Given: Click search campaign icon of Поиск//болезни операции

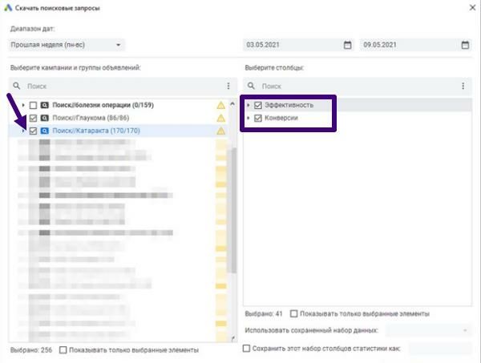Looking at the screenshot, I should click(44, 105).
